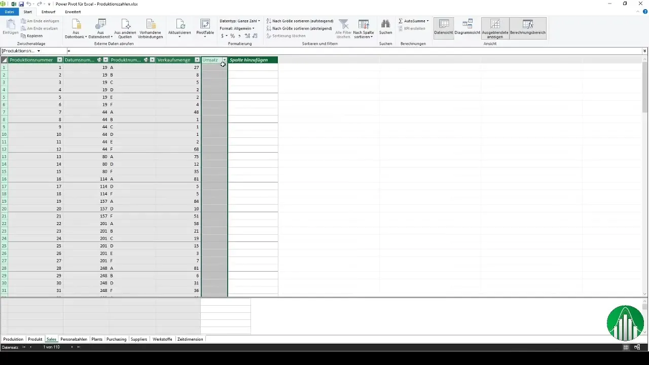
Task: Click KPI erstellen
Action: coord(412,28)
